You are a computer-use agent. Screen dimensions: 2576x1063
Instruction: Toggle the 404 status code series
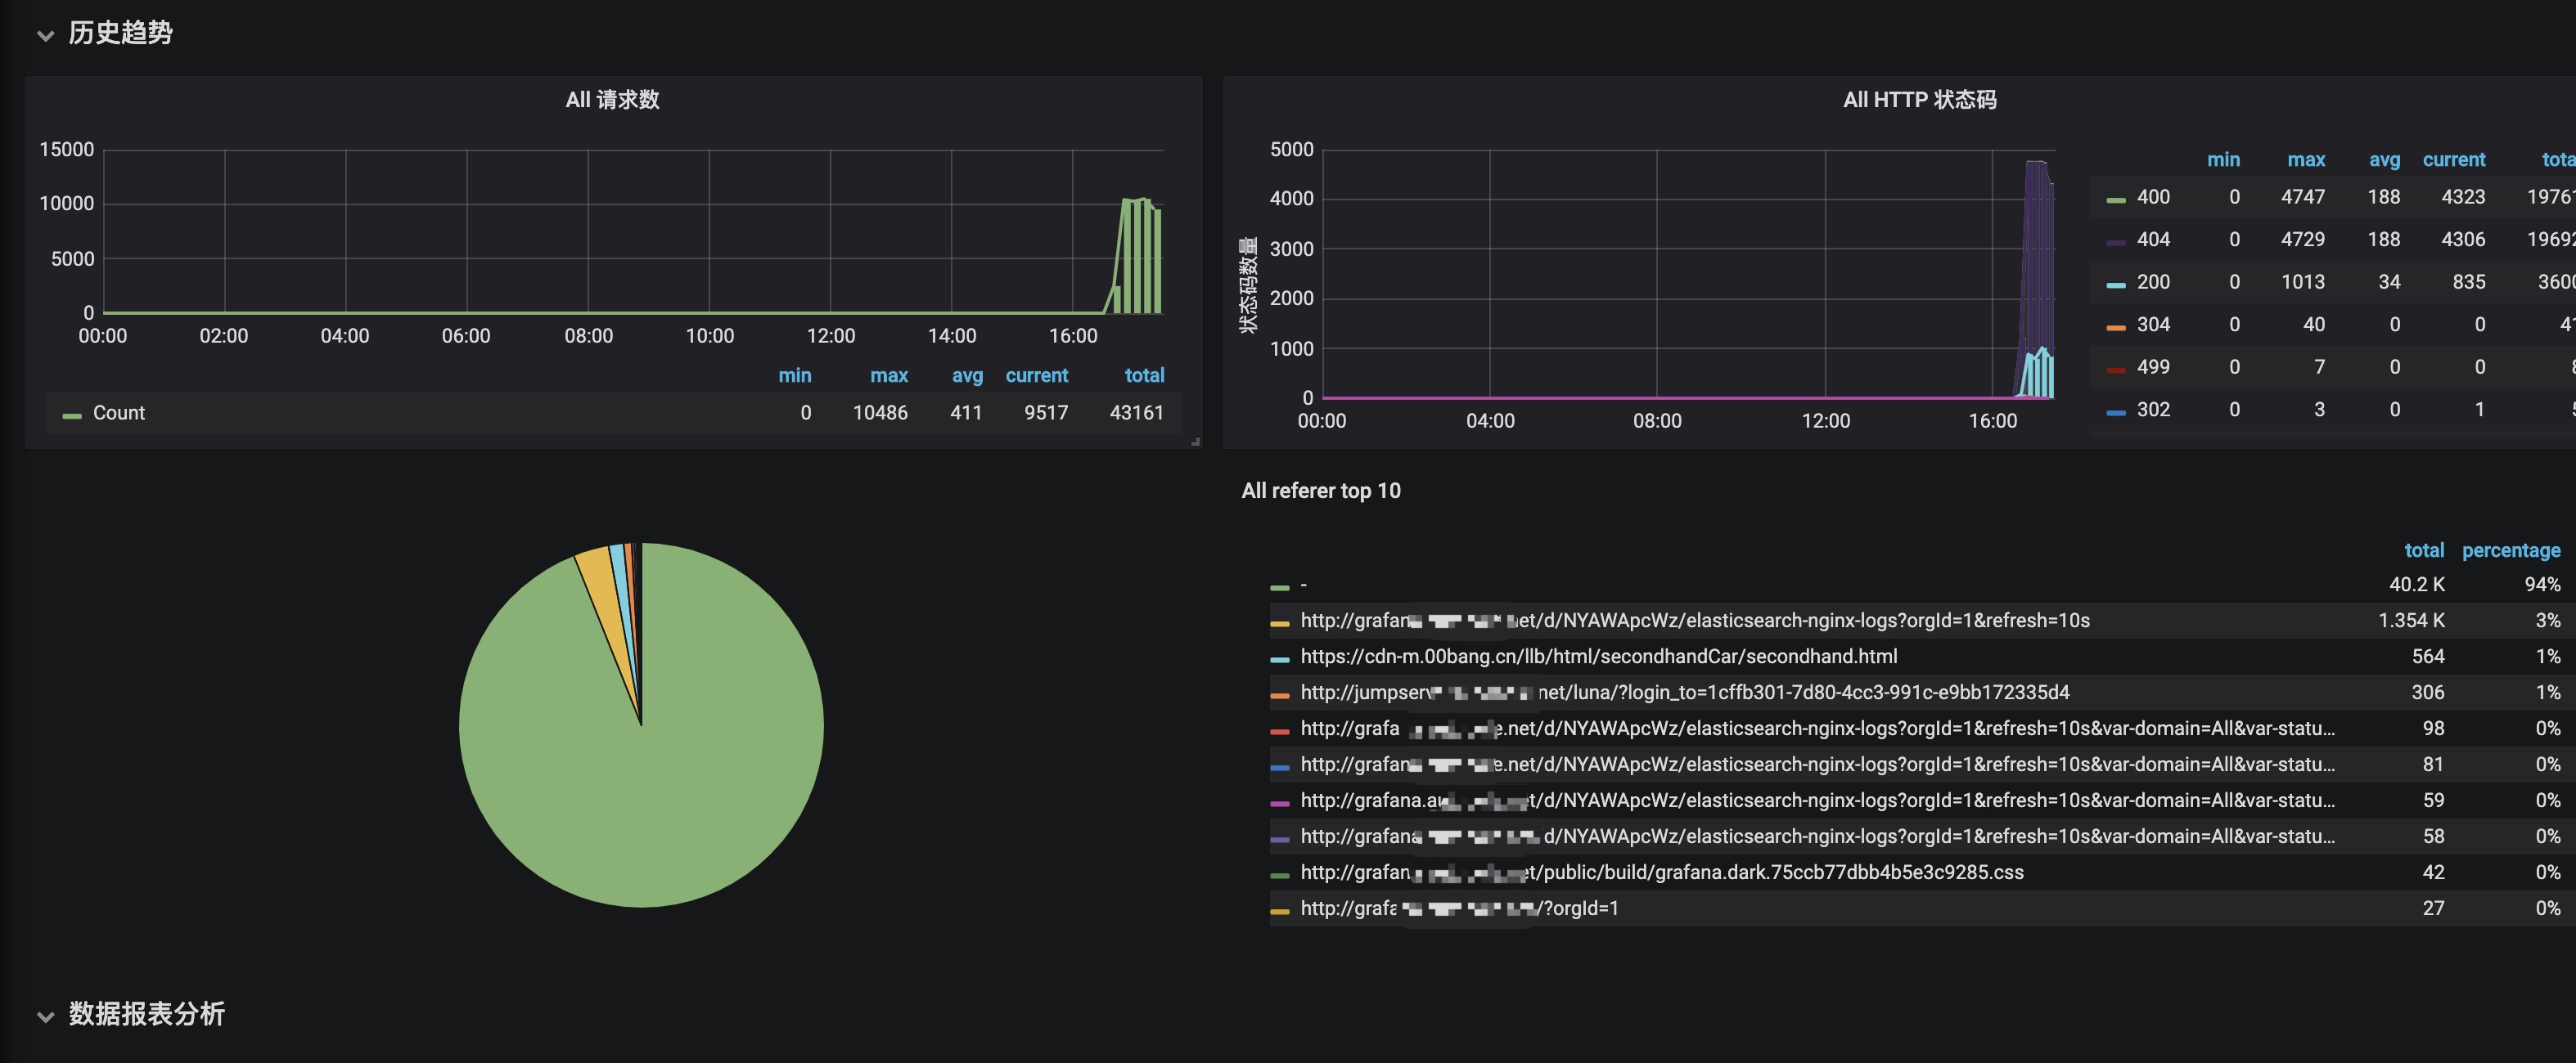click(x=2152, y=240)
